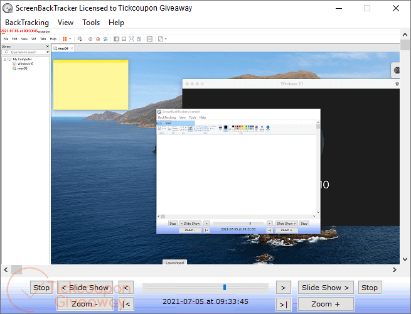
Task: Open the main window's View menu
Action: coord(65,23)
